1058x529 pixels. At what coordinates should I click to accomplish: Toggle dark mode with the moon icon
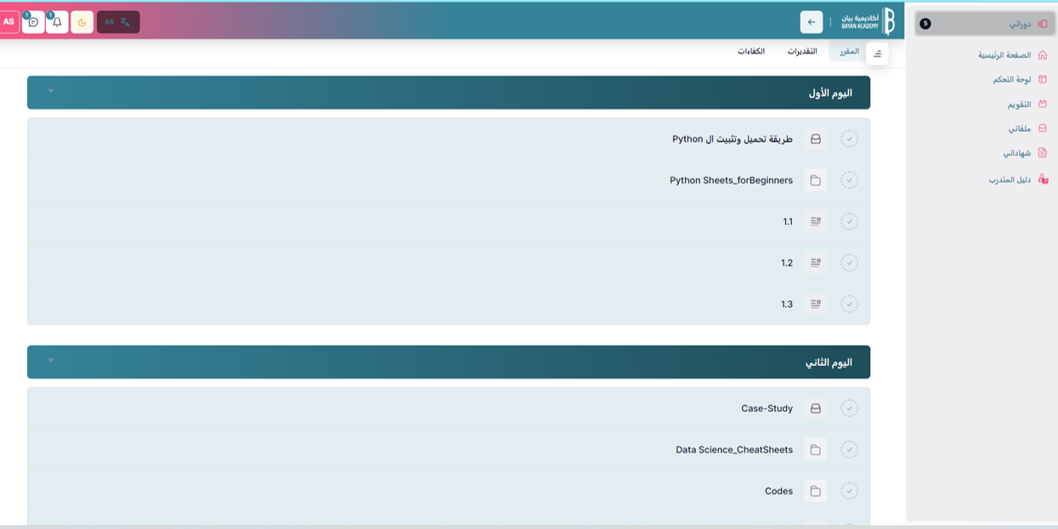pyautogui.click(x=82, y=22)
